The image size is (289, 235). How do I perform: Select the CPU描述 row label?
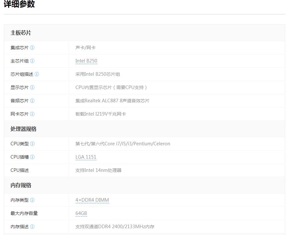[x=19, y=170]
